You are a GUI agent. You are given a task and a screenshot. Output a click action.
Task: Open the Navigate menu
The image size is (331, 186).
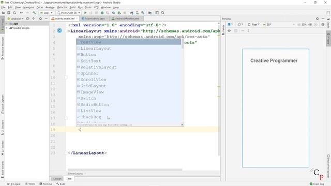[x=28, y=7]
